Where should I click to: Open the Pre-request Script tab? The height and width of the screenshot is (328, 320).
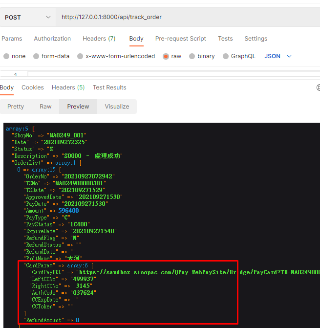click(181, 39)
